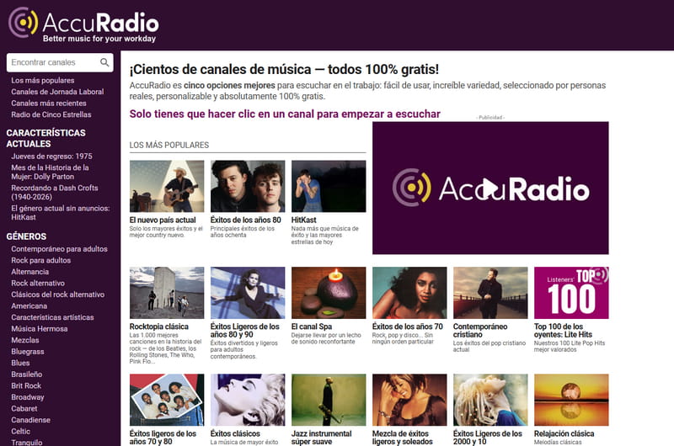Click HitKast channel title text
Image resolution: width=674 pixels, height=446 pixels.
coord(304,220)
